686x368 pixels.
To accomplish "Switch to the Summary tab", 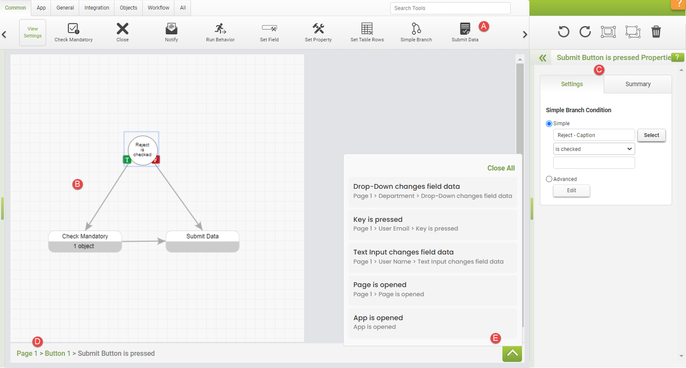I will [x=638, y=84].
